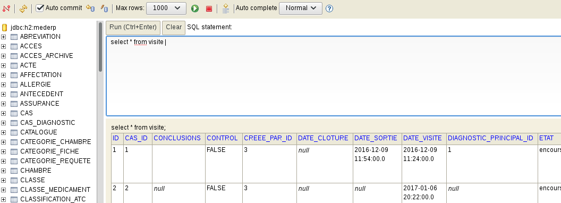Open the Max rows dropdown

pyautogui.click(x=166, y=8)
